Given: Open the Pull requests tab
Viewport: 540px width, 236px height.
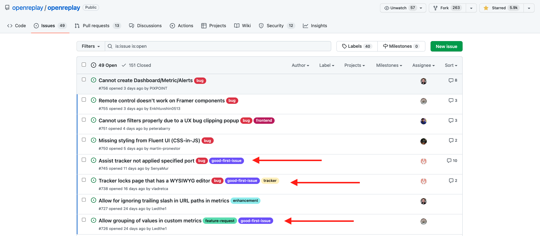Looking at the screenshot, I should point(98,26).
